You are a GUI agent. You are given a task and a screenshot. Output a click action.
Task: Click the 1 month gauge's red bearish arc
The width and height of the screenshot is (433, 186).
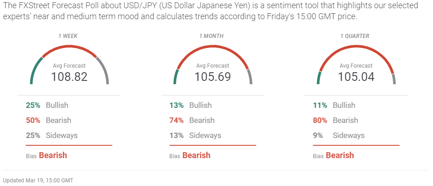[212, 47]
